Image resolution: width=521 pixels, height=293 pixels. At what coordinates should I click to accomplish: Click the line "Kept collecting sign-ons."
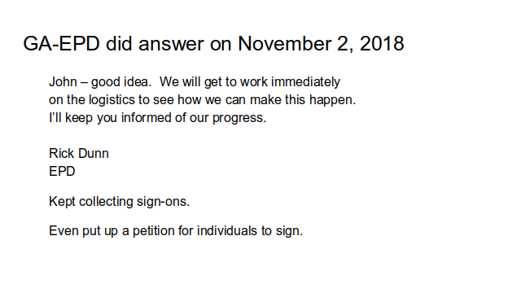point(120,202)
